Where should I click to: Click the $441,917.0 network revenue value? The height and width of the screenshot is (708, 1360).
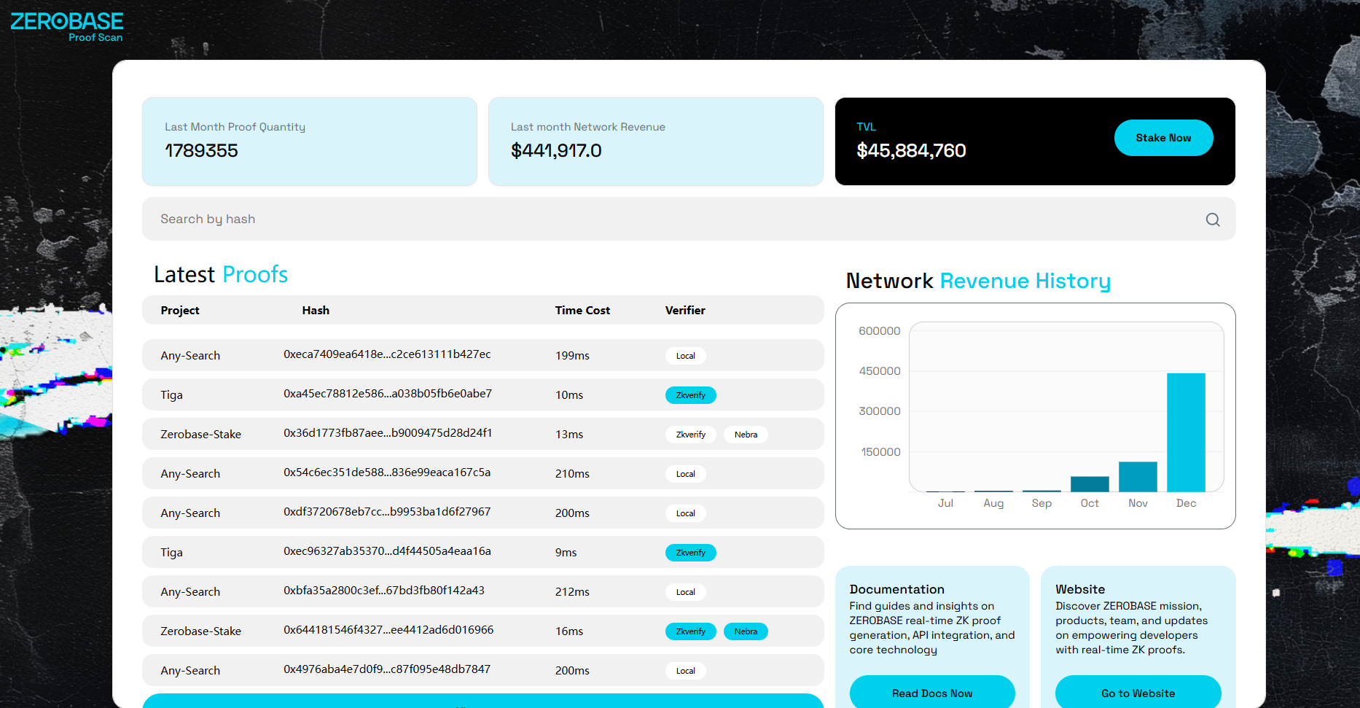point(556,151)
